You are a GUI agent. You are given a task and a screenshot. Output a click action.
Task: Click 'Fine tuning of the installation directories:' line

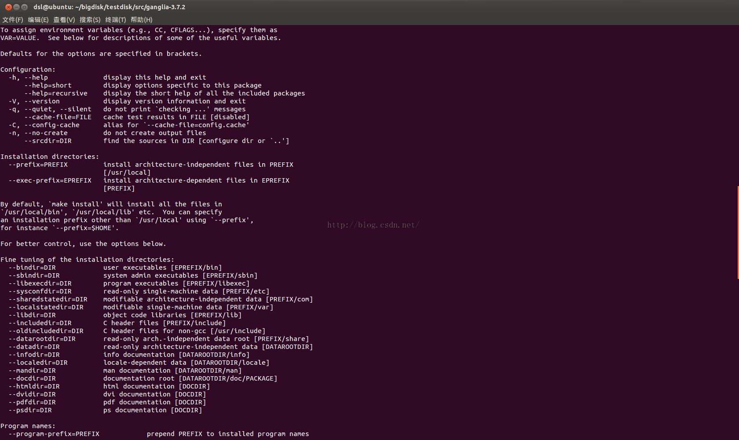click(x=88, y=260)
